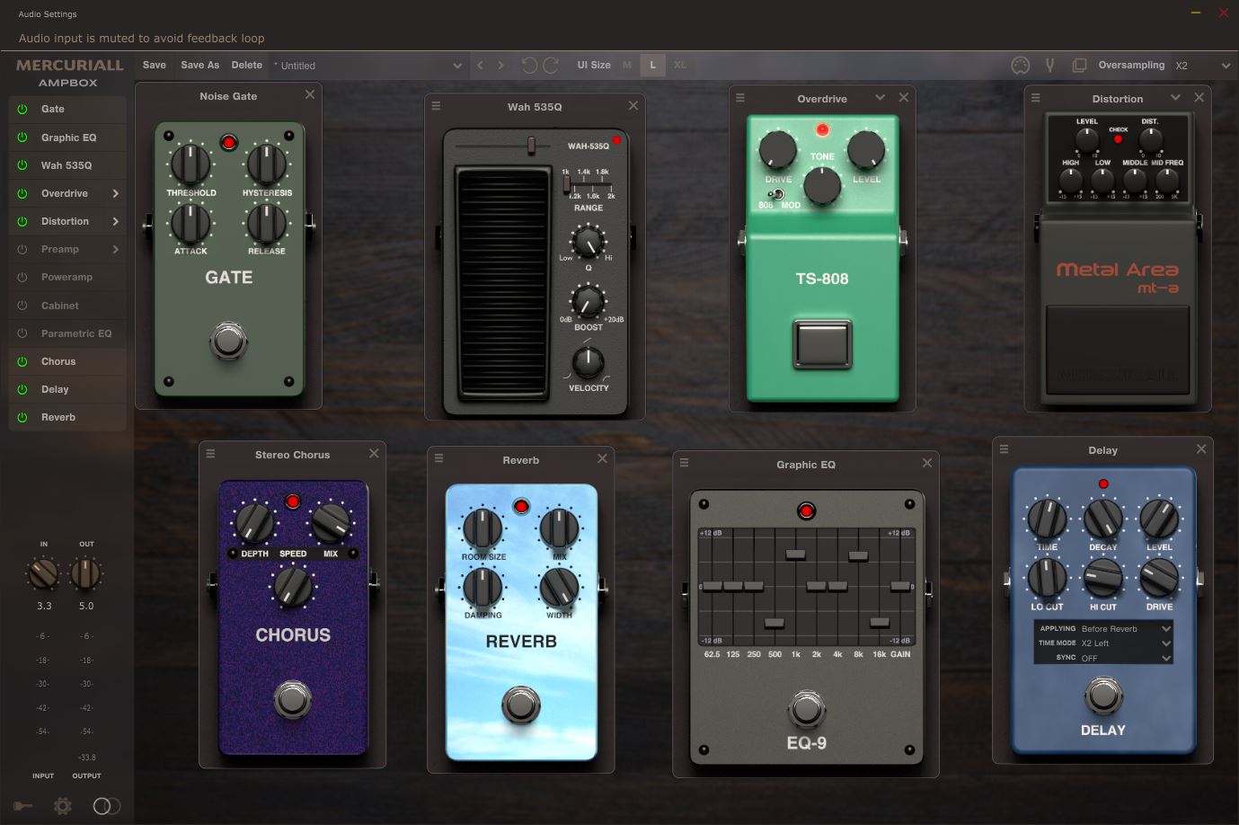Open the Delay TIME MODE dropdown
1239x825 pixels.
[1126, 643]
